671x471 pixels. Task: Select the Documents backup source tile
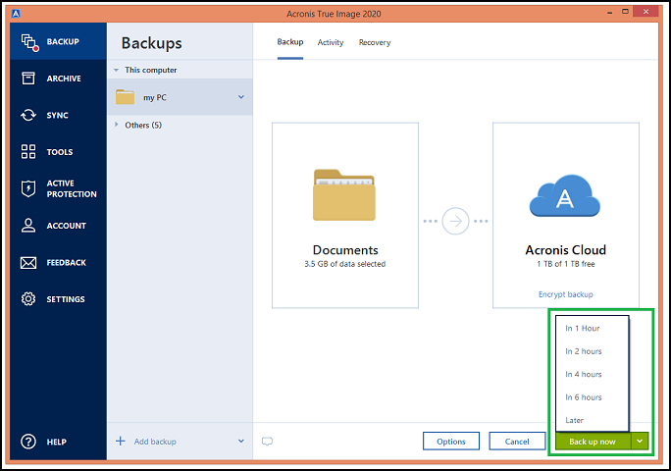345,216
